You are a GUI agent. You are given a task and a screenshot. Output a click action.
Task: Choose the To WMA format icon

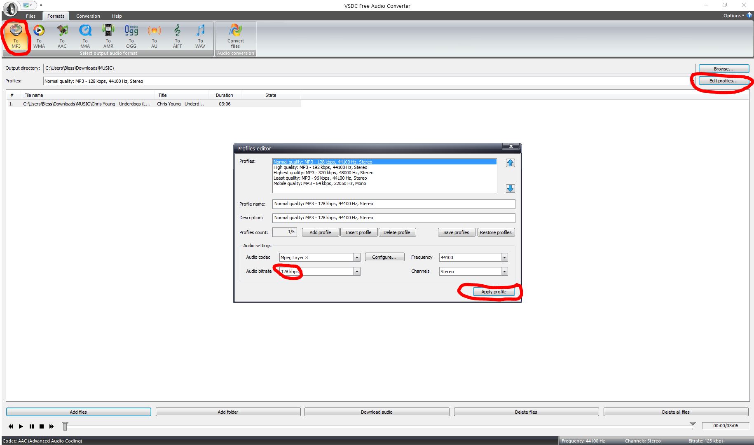pyautogui.click(x=39, y=37)
